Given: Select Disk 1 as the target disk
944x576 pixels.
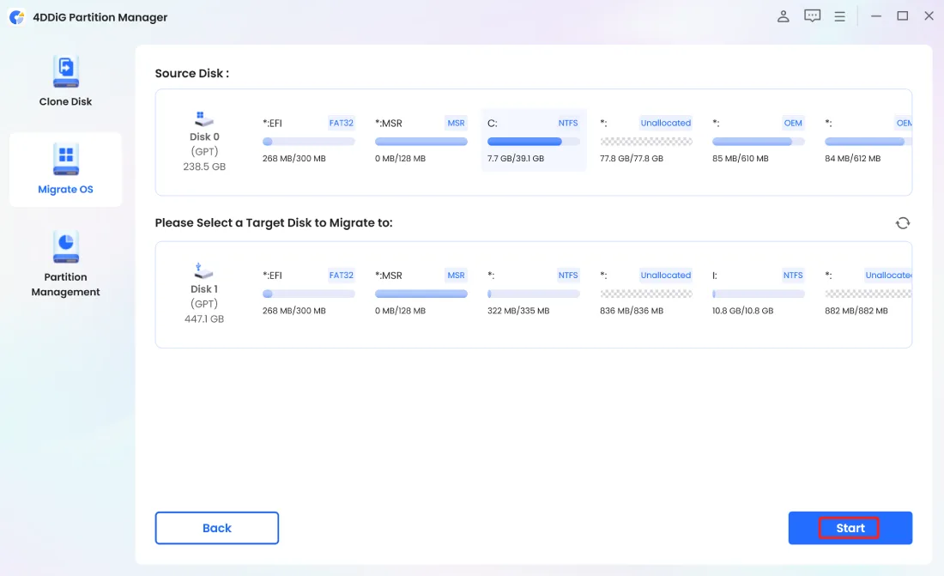Looking at the screenshot, I should pyautogui.click(x=204, y=292).
